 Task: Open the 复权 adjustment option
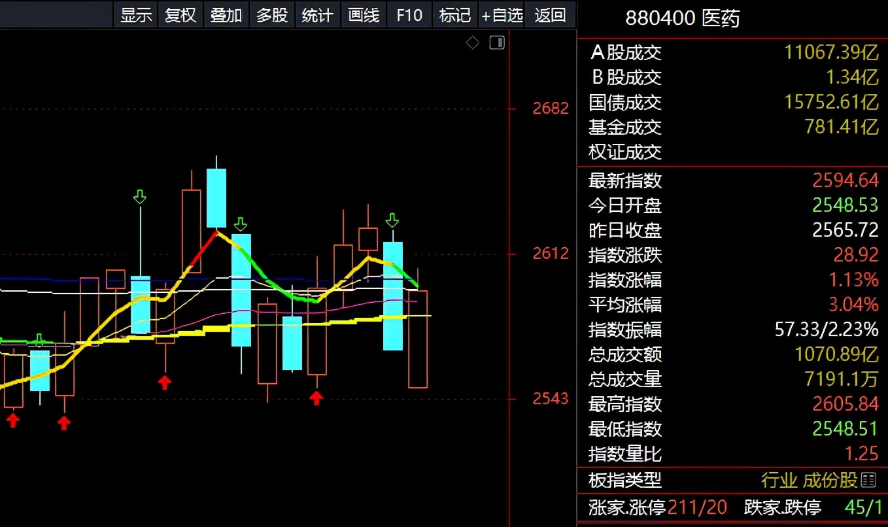point(180,15)
